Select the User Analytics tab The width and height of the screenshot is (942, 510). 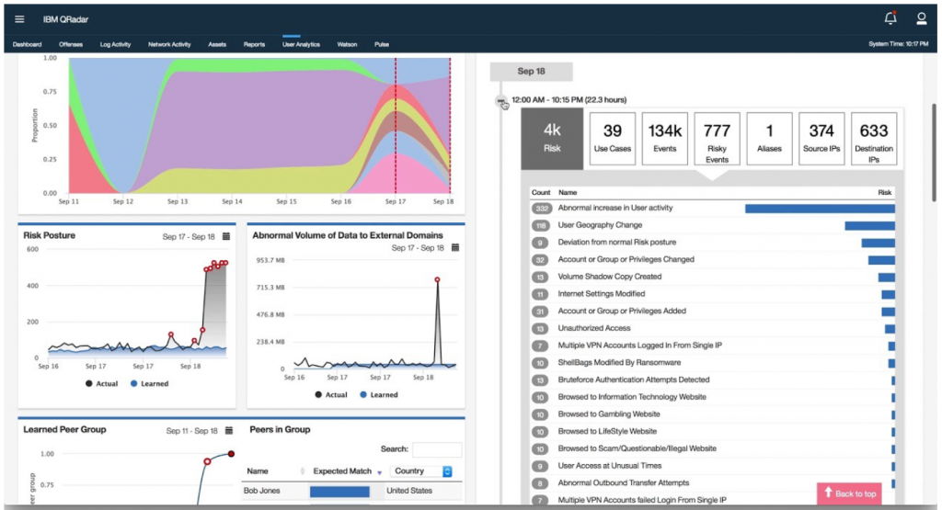(x=301, y=44)
